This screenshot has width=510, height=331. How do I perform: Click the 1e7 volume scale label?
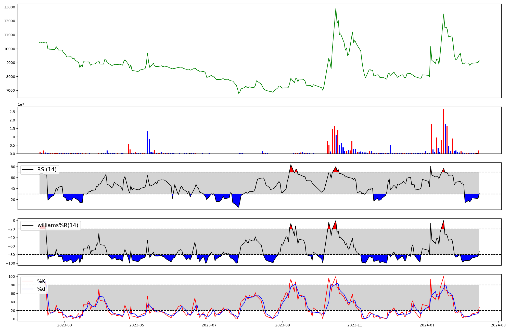coord(21,104)
